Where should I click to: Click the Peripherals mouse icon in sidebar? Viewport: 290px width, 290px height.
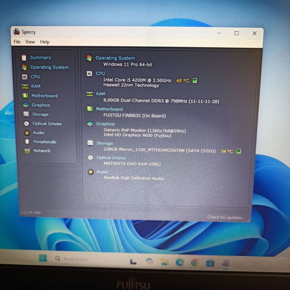pyautogui.click(x=27, y=142)
